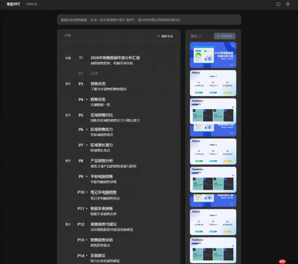Select the P6 区域销售实力 row

tap(102, 130)
